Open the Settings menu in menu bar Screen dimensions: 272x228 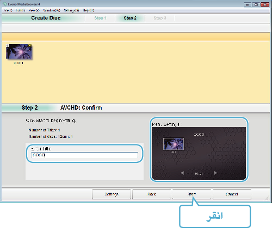tap(71, 10)
